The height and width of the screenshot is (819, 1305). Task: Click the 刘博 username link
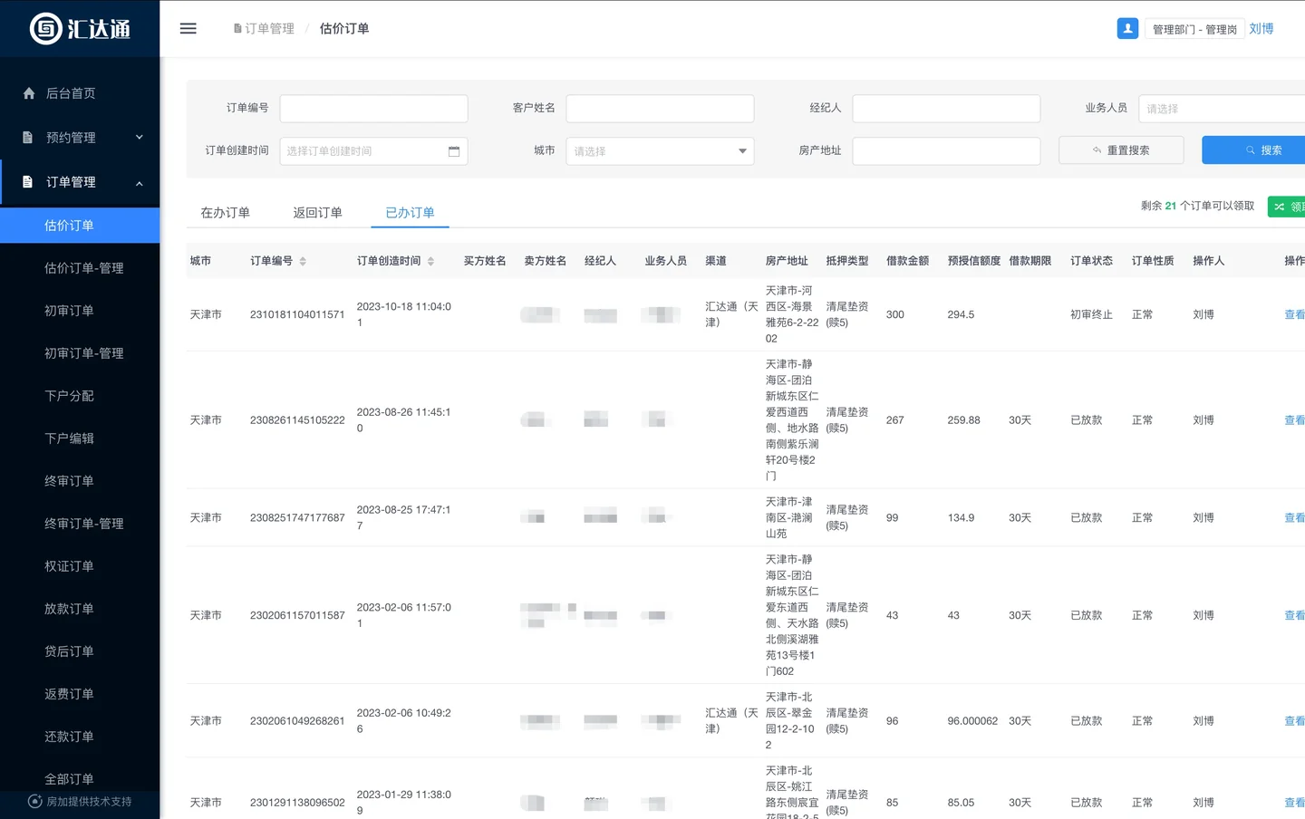point(1261,29)
